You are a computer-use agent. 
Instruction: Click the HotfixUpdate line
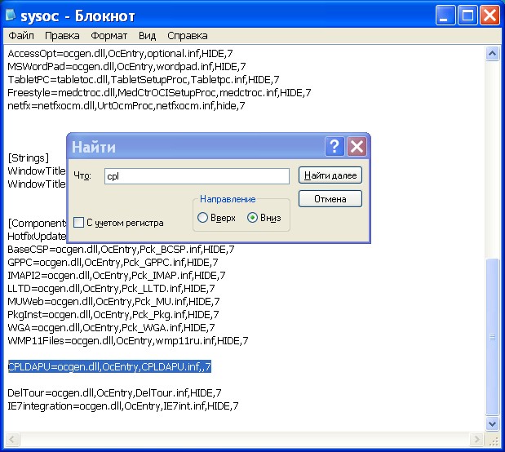coord(37,237)
